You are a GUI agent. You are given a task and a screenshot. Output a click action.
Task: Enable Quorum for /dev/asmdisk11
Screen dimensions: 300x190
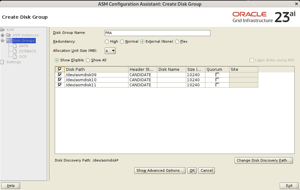click(217, 85)
